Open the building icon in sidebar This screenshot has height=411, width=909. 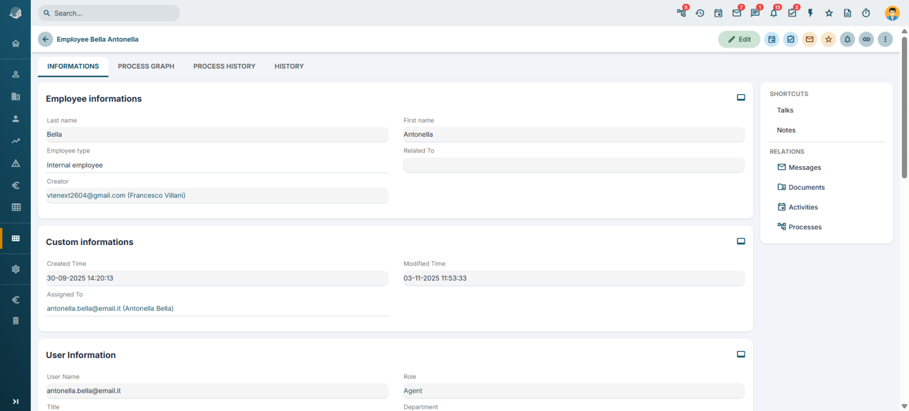click(16, 96)
